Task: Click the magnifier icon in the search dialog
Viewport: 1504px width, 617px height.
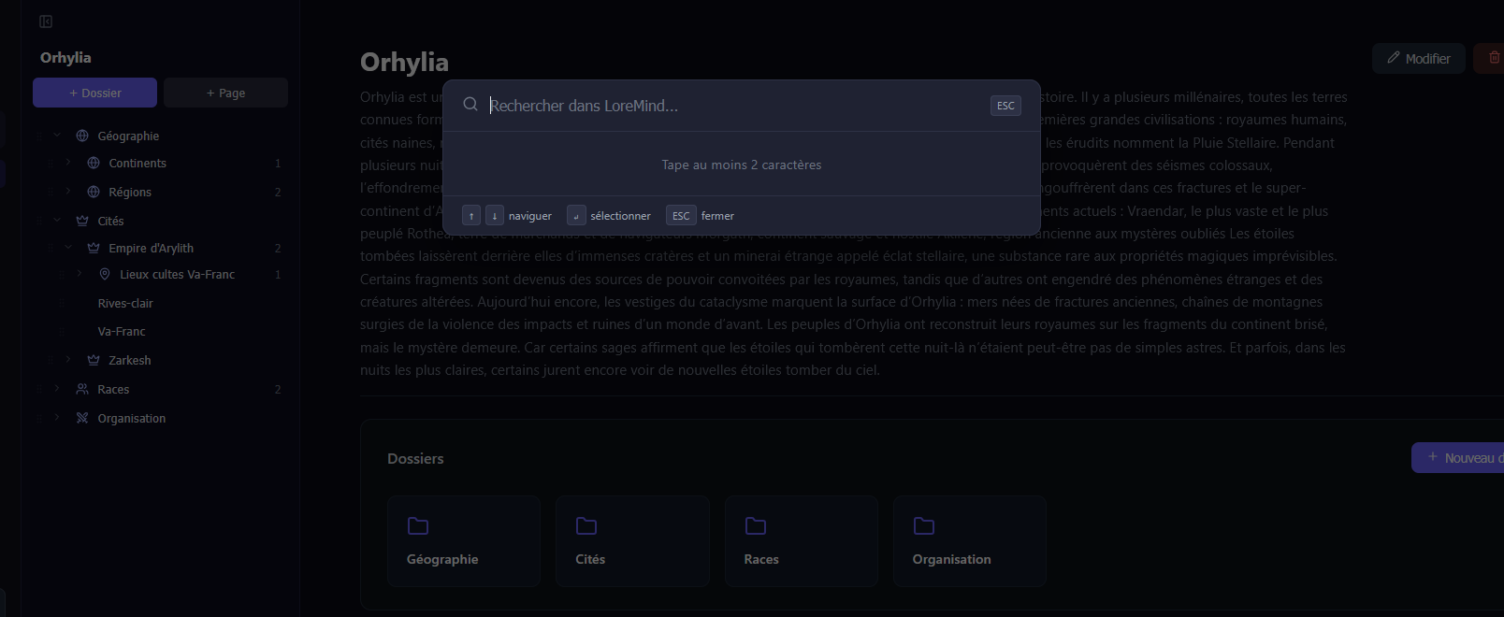Action: click(470, 105)
